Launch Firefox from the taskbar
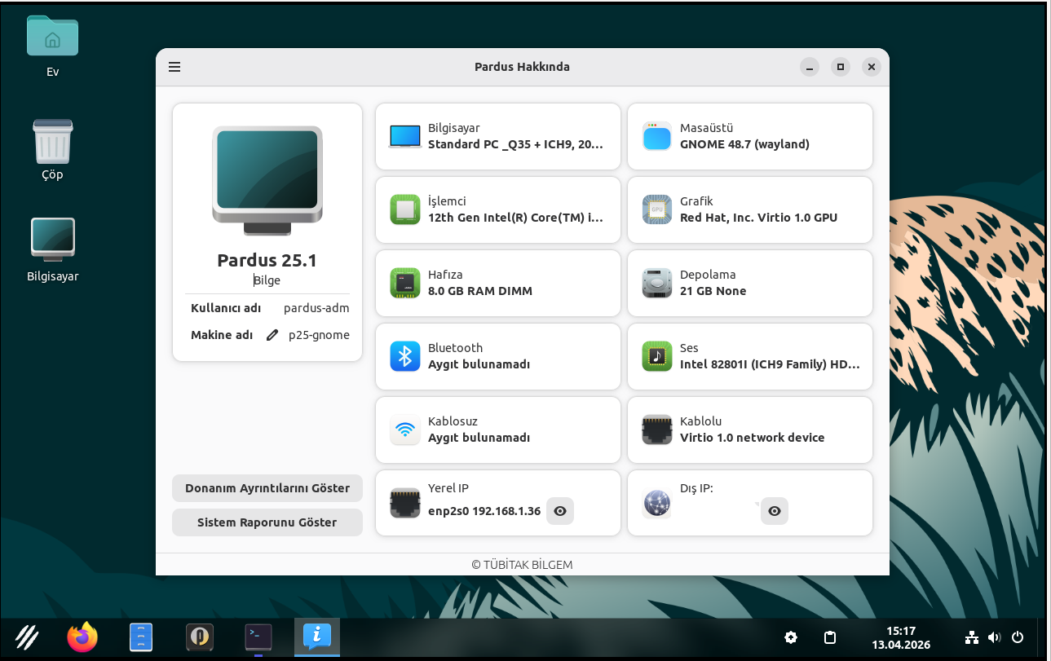The height and width of the screenshot is (661, 1051). [x=82, y=637]
